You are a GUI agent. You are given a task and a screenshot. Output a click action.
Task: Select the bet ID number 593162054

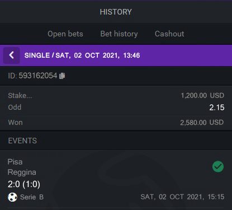[38, 76]
